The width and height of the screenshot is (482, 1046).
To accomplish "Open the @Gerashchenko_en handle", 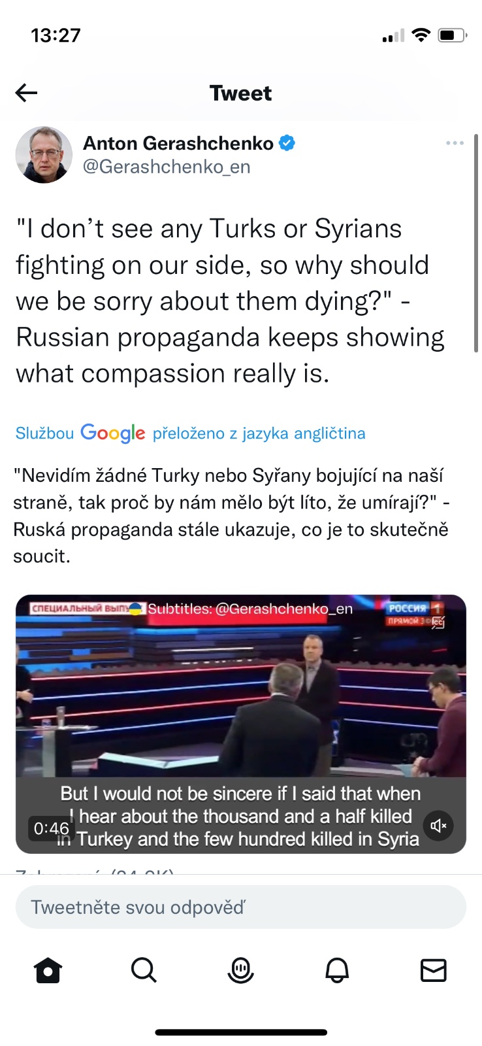I will pos(167,167).
